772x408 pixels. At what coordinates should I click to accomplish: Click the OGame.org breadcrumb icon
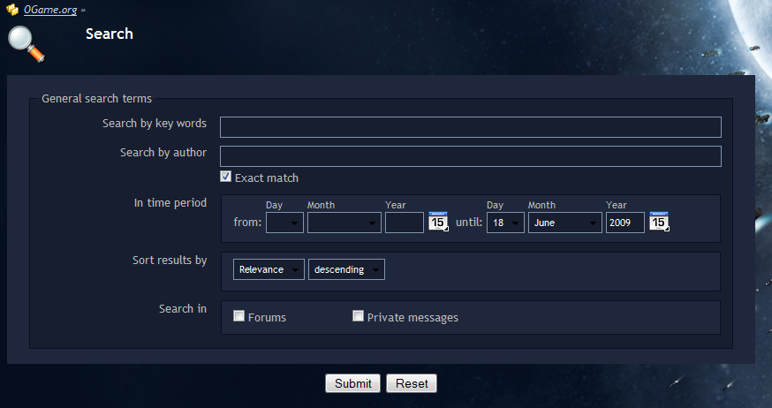point(13,11)
